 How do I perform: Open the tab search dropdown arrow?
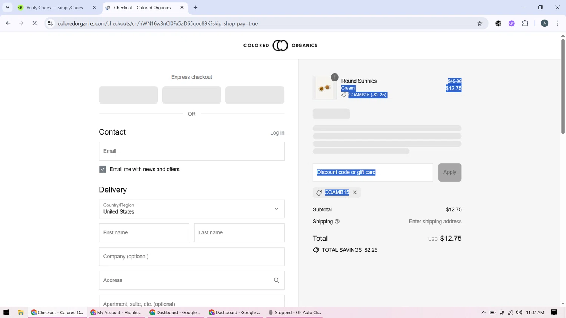click(8, 8)
